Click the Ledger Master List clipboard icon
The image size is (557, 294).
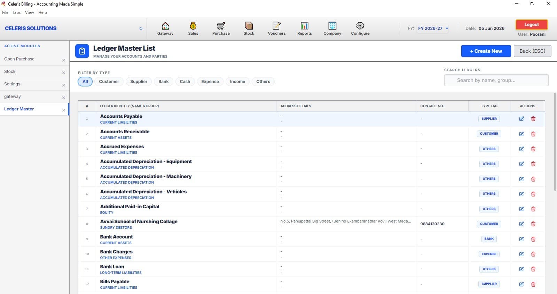(x=82, y=51)
